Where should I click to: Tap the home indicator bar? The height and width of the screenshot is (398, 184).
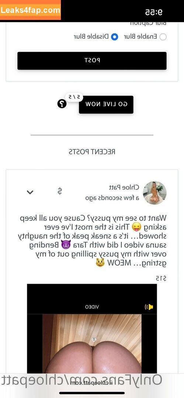tap(92, 393)
